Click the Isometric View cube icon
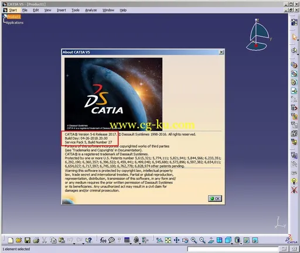 point(228,240)
